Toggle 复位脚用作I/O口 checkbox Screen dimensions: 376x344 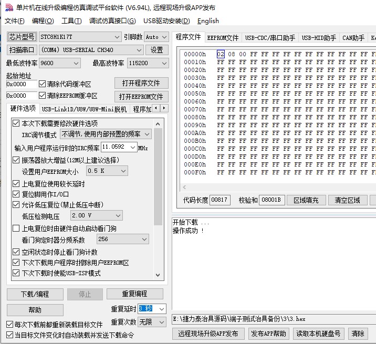[16, 194]
